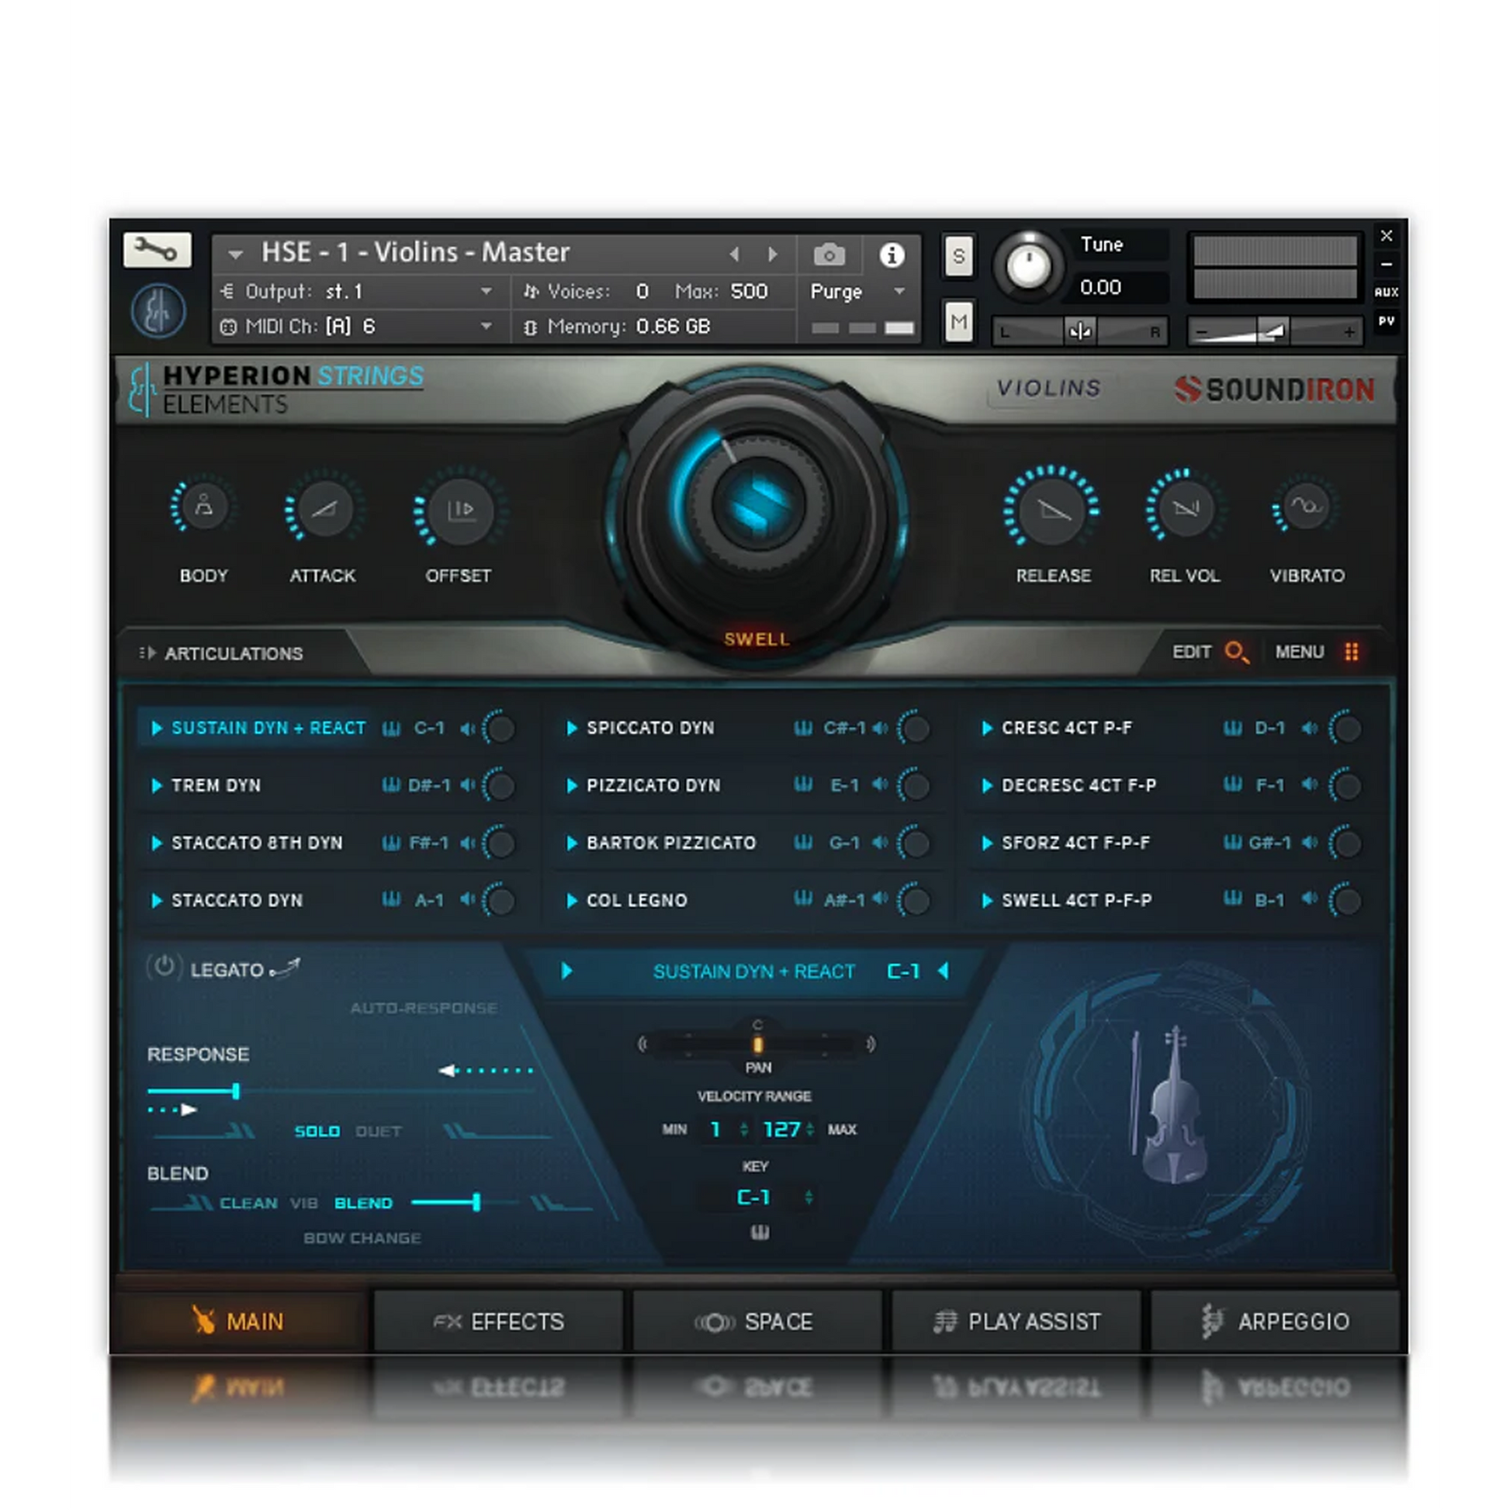
Task: Toggle BOW CHANGE option
Action: click(362, 1238)
